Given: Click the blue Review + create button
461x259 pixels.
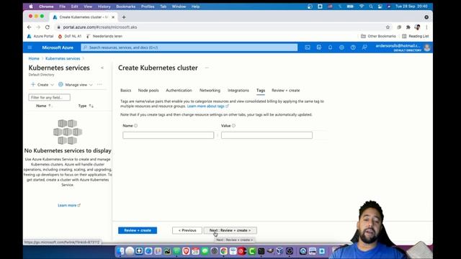Looking at the screenshot, I should tap(138, 230).
